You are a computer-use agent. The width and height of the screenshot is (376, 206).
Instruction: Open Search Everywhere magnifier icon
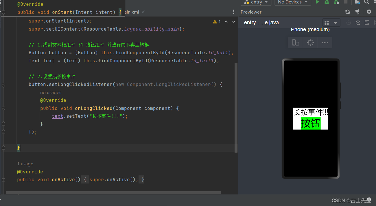367,2
